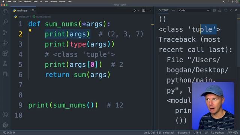Open macOS Control Center icon
Viewport: 240px width, 135px height.
click(232, 1)
